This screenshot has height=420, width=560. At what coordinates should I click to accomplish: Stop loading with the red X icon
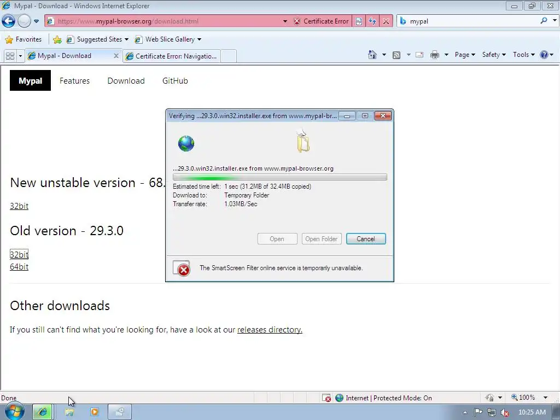pyautogui.click(x=386, y=21)
